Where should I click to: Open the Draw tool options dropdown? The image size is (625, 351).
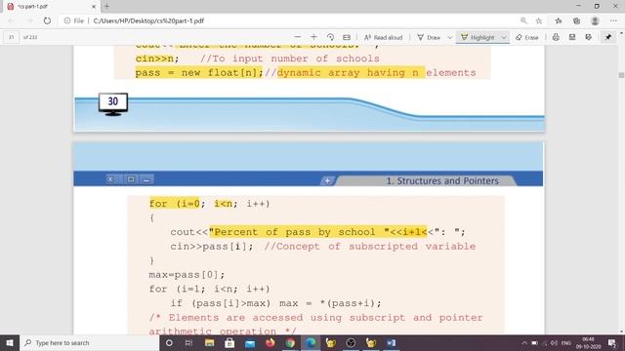click(449, 37)
